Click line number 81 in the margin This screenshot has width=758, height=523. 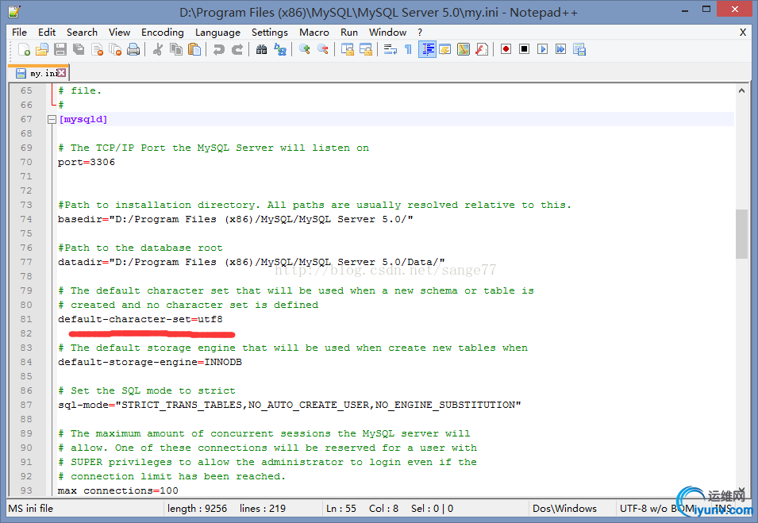[x=26, y=320]
